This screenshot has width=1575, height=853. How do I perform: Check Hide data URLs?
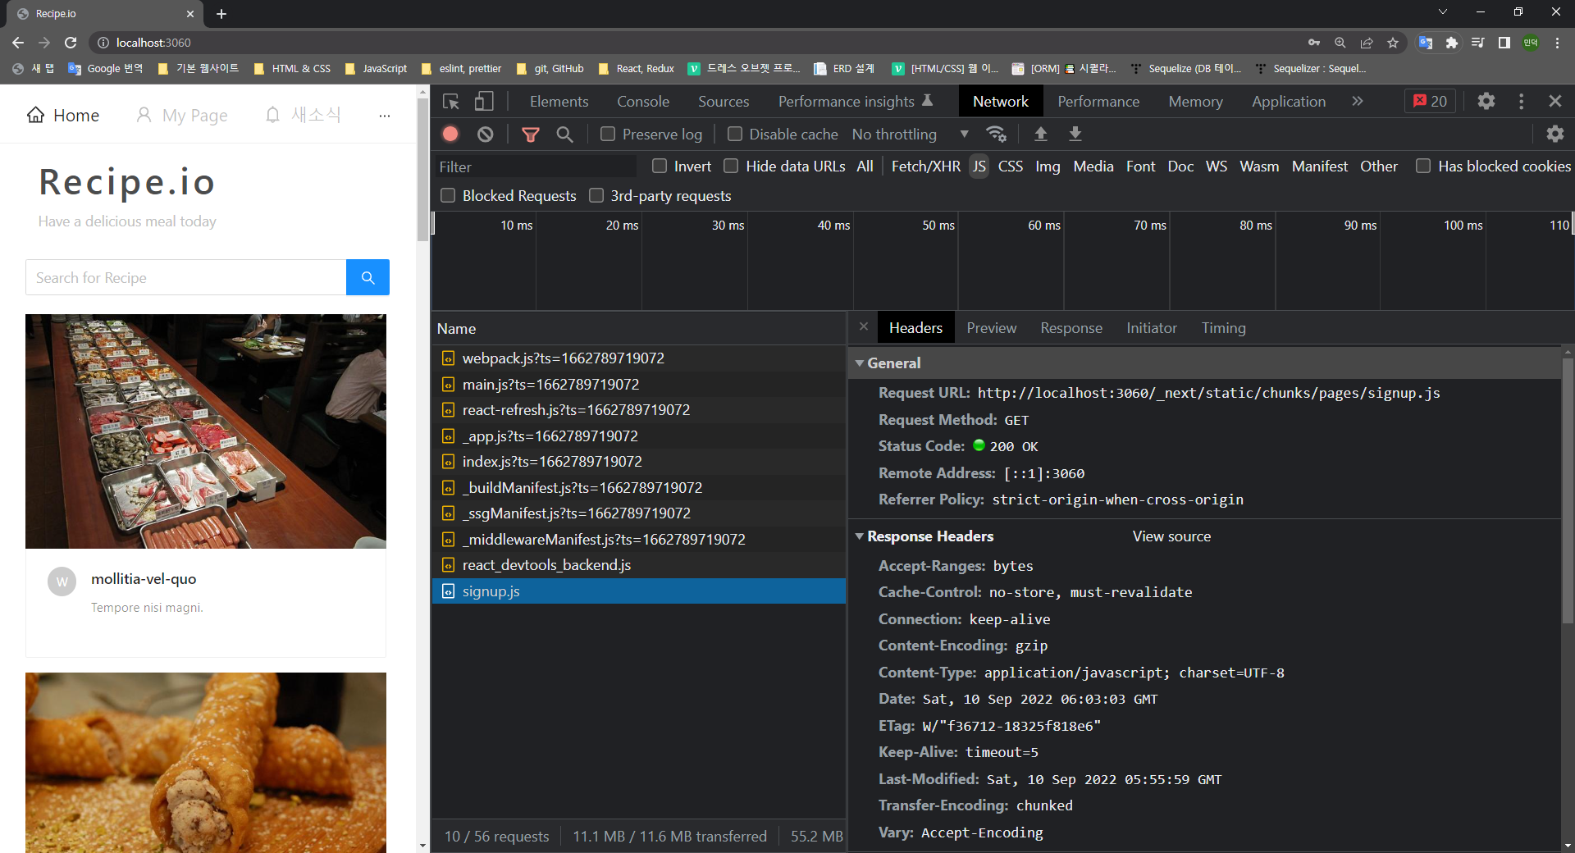point(730,166)
